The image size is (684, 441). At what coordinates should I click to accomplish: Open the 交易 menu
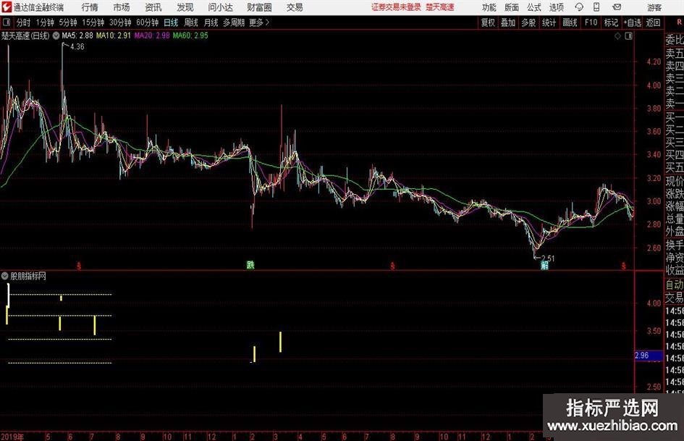tap(295, 7)
